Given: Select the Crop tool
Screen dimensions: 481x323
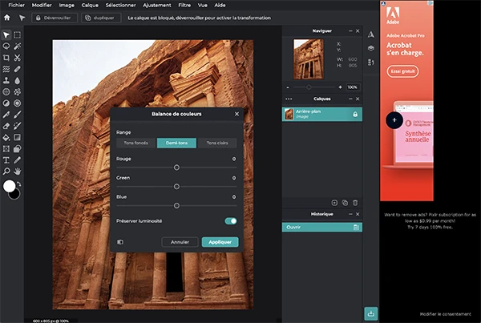Looking at the screenshot, I should pos(6,58).
